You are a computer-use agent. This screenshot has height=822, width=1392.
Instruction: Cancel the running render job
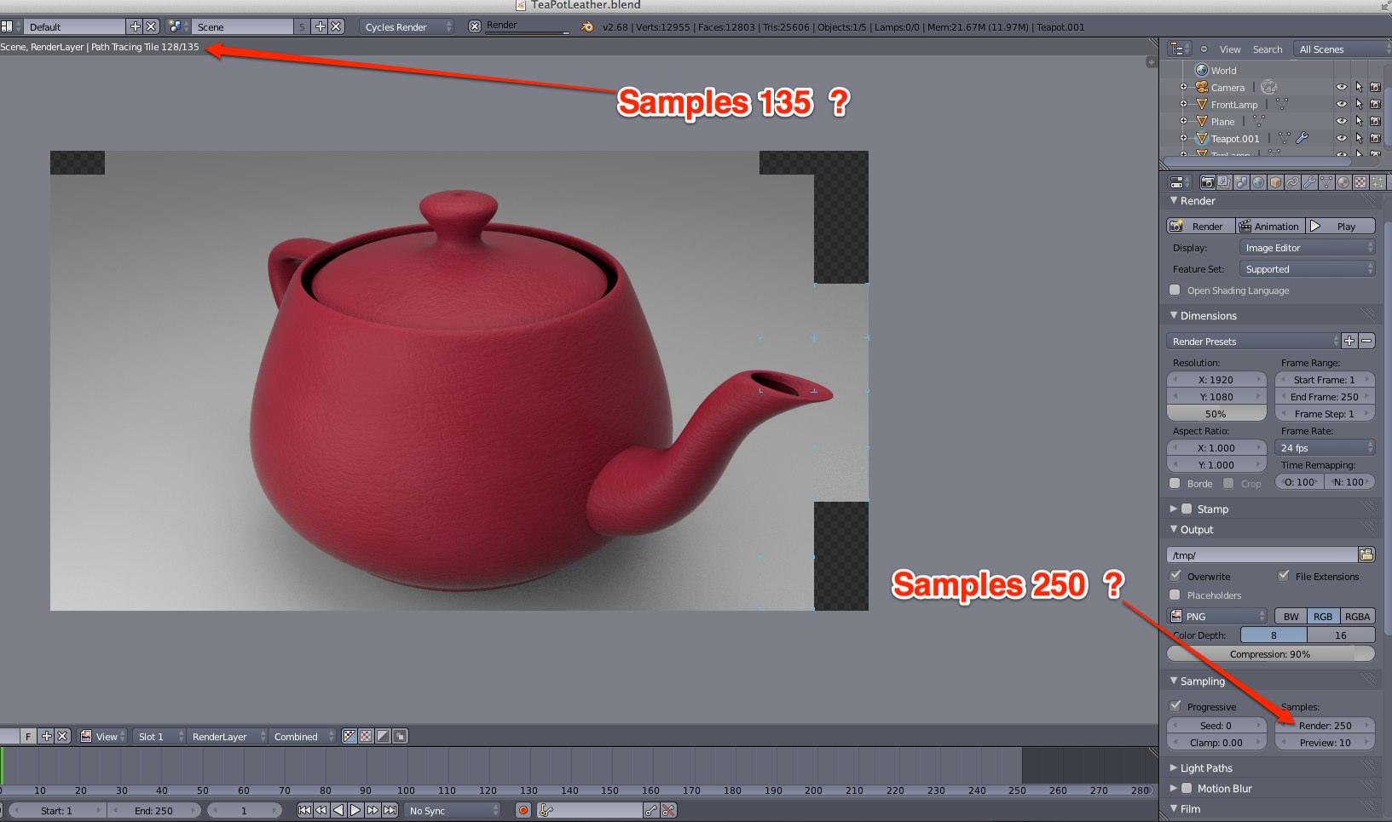click(475, 26)
